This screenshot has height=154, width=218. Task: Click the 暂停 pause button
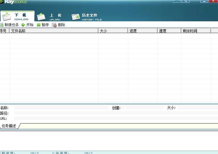click(43, 25)
